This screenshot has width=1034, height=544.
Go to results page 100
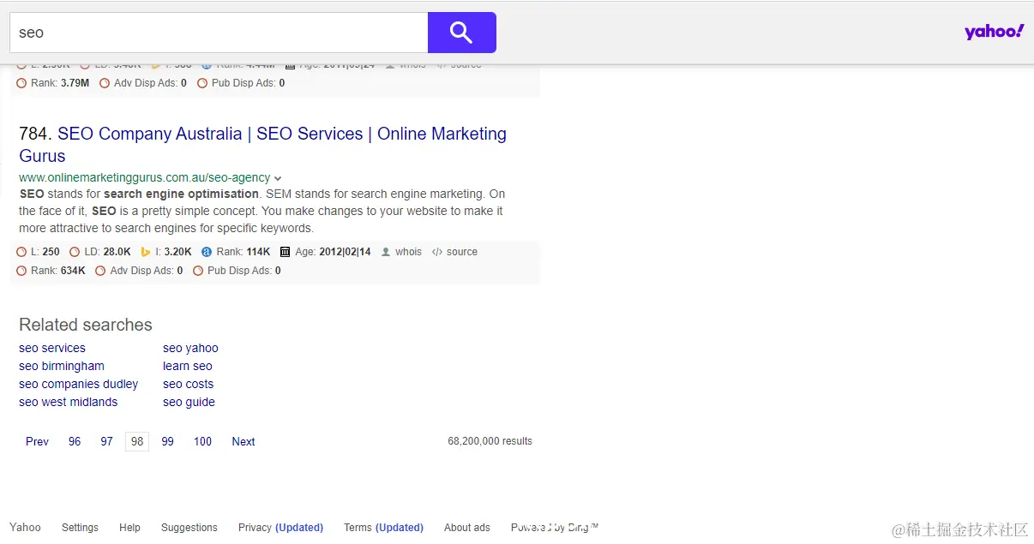pos(202,441)
